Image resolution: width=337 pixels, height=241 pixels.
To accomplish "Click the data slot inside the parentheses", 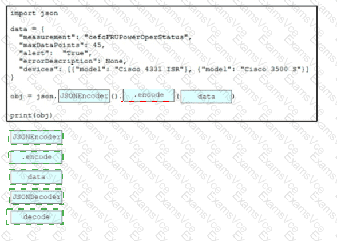I will point(207,97).
